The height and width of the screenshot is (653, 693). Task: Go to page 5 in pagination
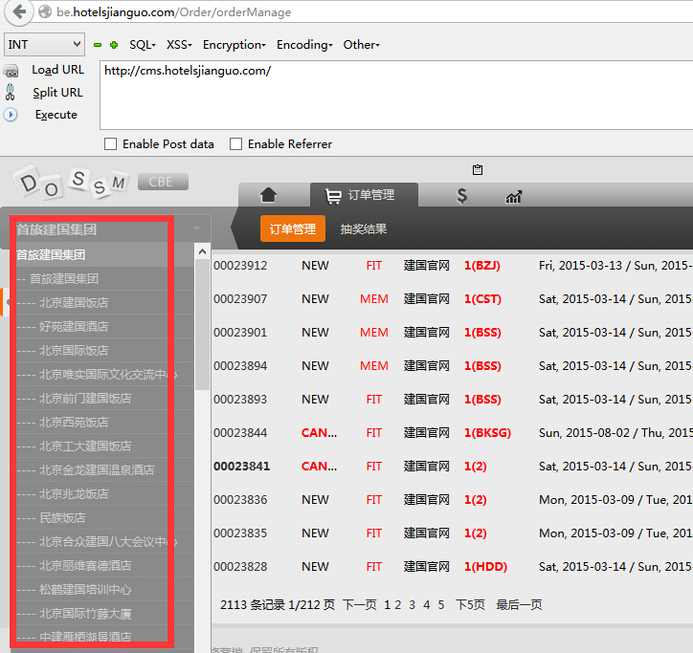point(441,604)
